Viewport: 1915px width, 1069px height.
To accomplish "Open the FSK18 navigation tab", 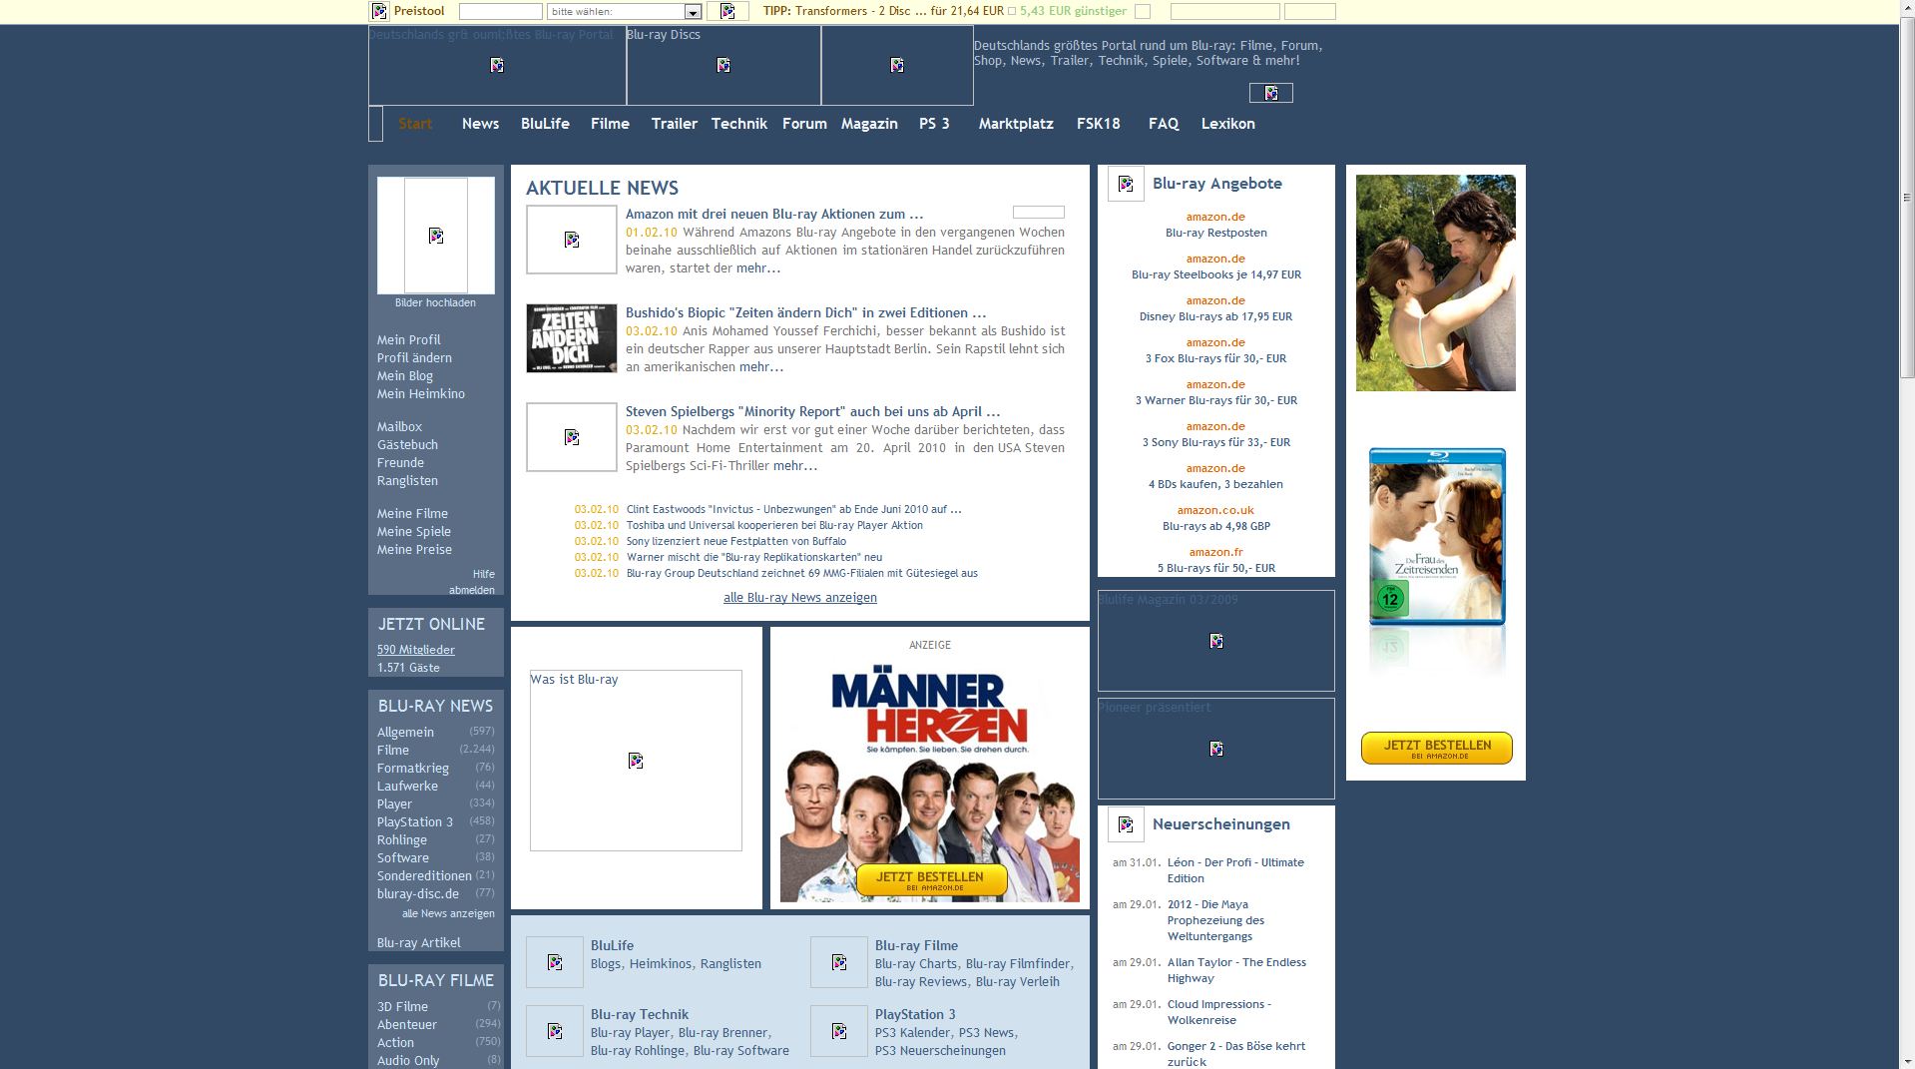I will click(x=1099, y=124).
